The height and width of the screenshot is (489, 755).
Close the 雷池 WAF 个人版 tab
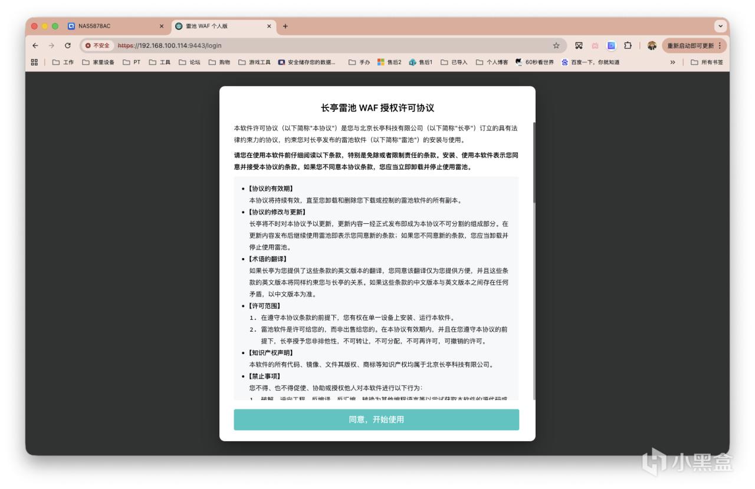pyautogui.click(x=269, y=26)
